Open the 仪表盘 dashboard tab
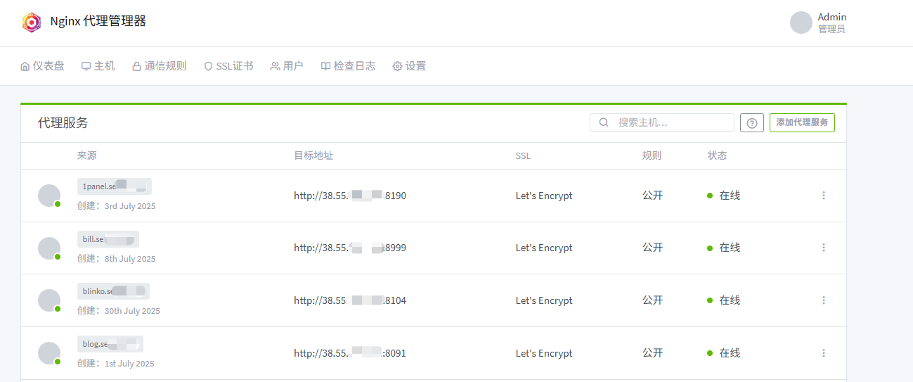Screen dimensions: 913x382 point(42,66)
